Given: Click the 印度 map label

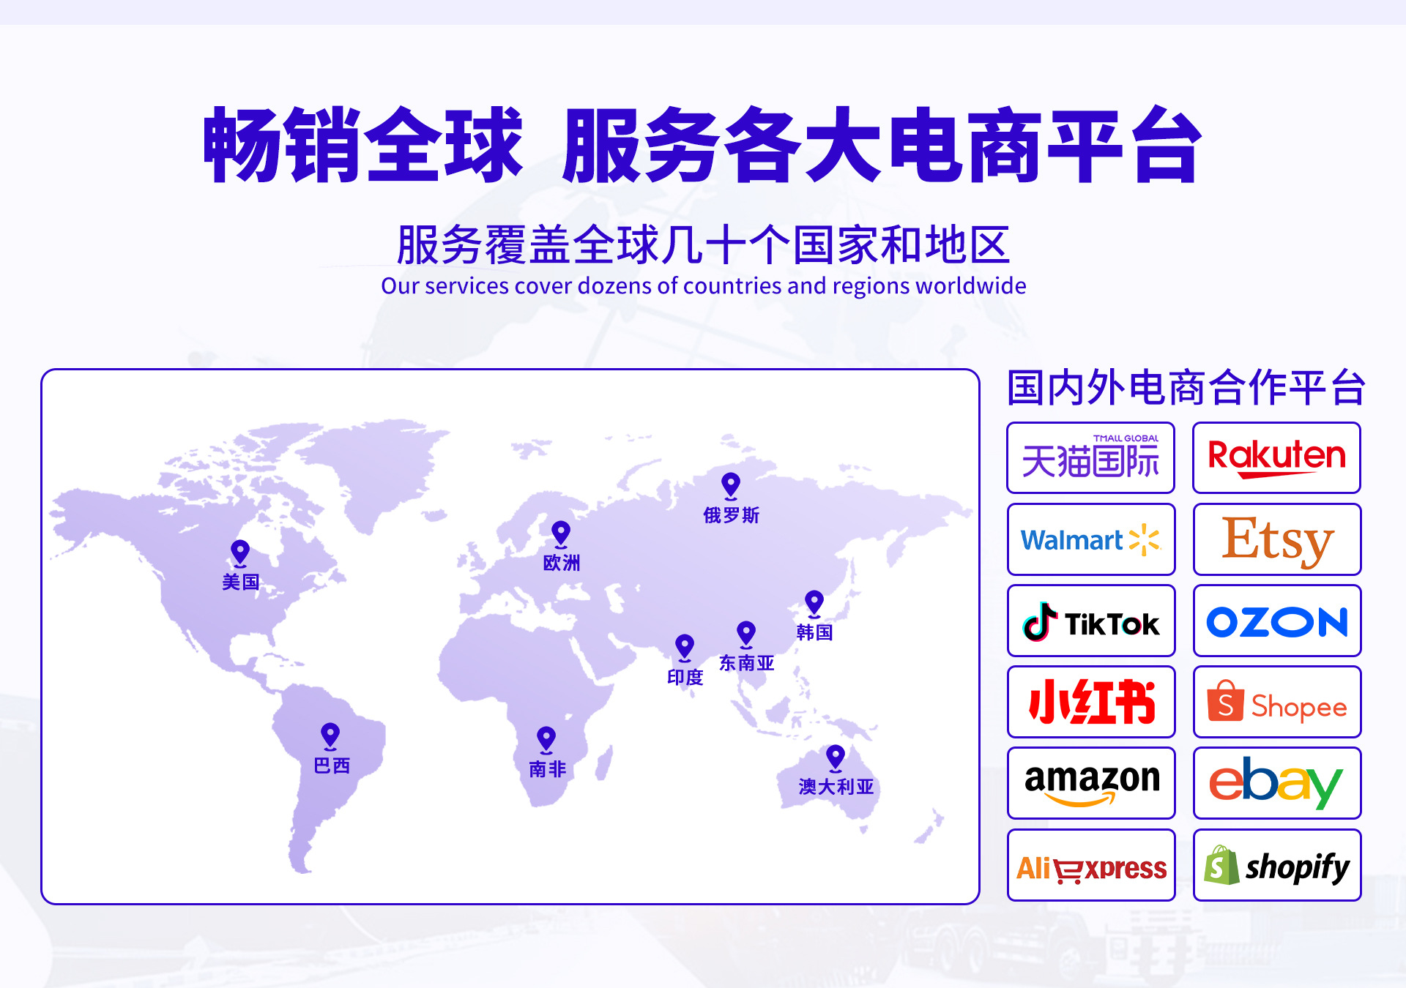Looking at the screenshot, I should [x=685, y=678].
